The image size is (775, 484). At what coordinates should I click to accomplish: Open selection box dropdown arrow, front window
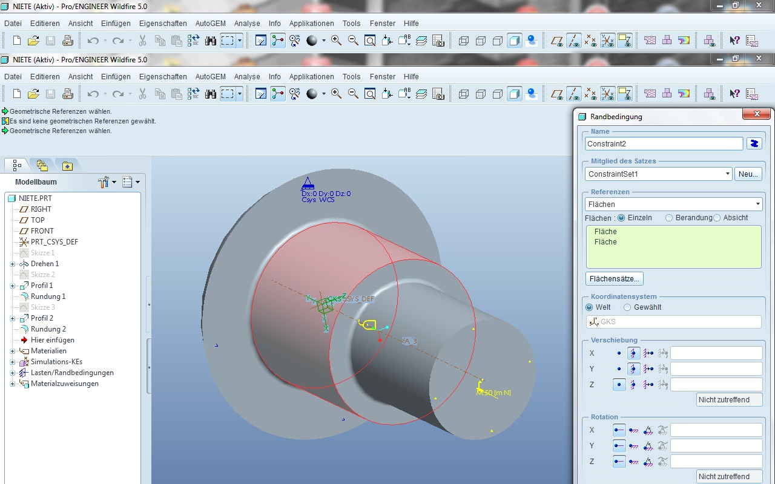pos(240,94)
